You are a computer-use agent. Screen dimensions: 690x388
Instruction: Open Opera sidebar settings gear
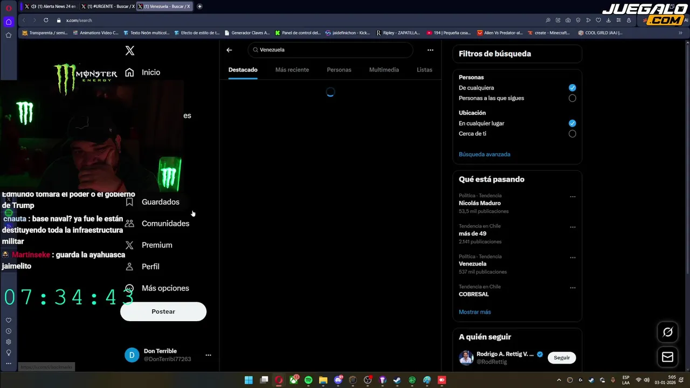point(9,342)
